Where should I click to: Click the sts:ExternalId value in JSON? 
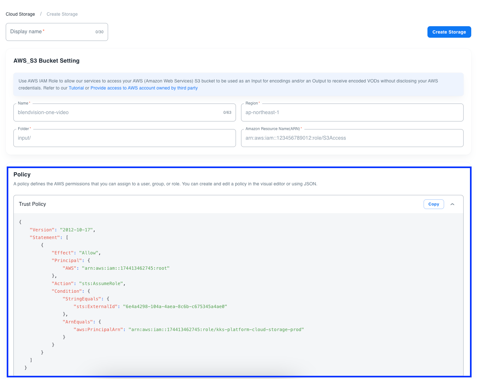coord(175,306)
